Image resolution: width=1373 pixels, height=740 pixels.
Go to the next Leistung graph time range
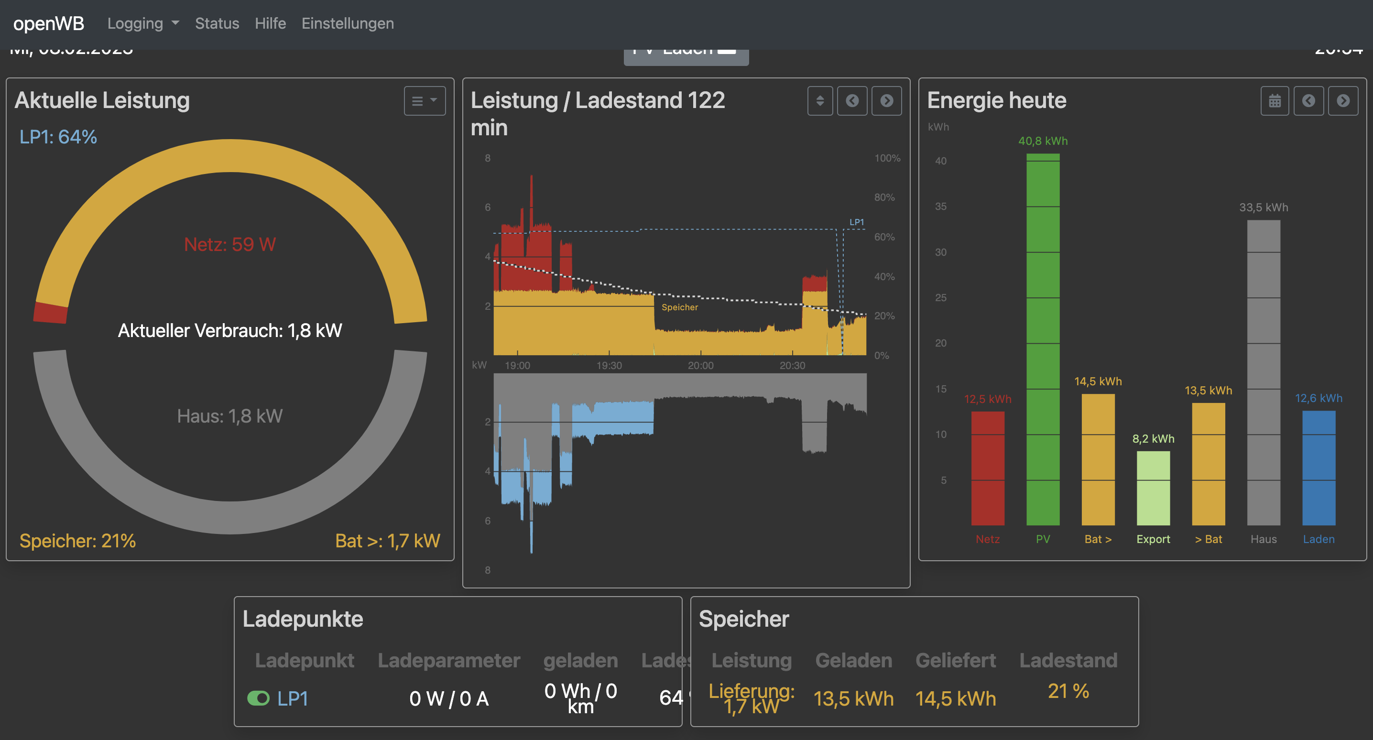click(x=886, y=101)
